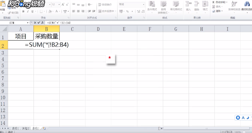
Task: Click the Increase Font Size icon
Action: [63, 4]
